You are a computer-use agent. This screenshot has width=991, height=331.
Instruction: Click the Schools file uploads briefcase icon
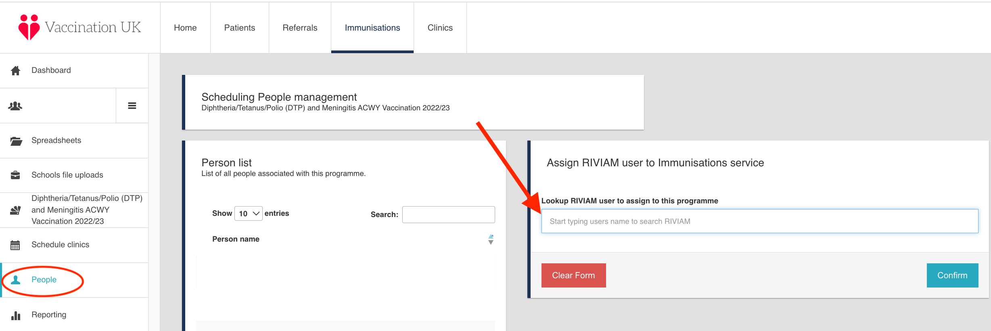tap(15, 175)
